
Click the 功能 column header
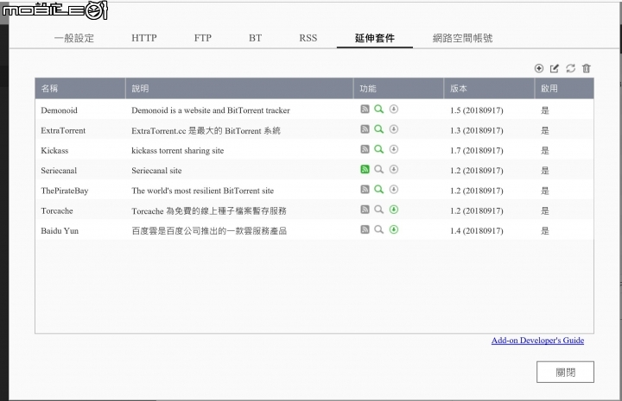(398, 88)
